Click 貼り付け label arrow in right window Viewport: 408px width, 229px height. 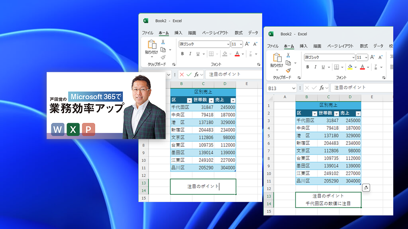click(277, 70)
